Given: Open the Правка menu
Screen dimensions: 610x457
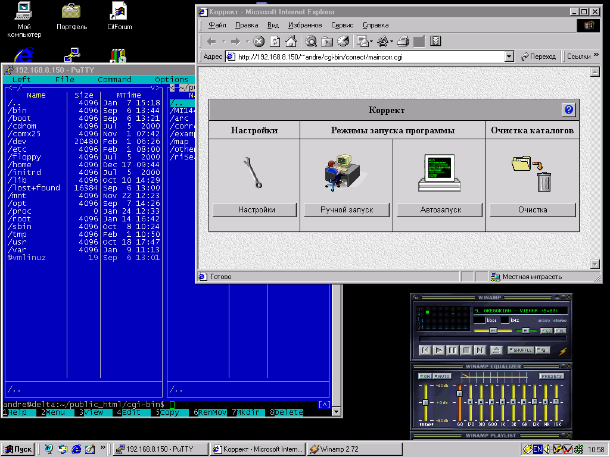Looking at the screenshot, I should pos(246,25).
